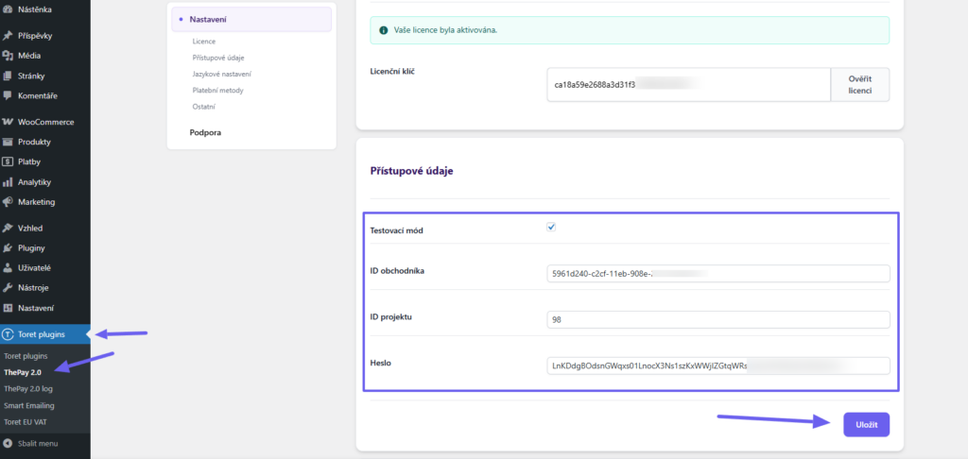The width and height of the screenshot is (968, 459).
Task: Click the Komentáře comment bubble icon
Action: pyautogui.click(x=8, y=95)
